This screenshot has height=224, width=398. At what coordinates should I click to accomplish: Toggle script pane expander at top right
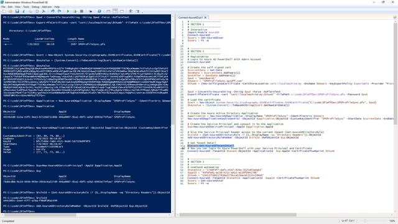pos(395,17)
